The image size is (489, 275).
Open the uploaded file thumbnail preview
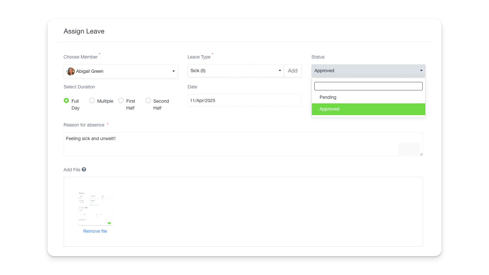click(95, 208)
